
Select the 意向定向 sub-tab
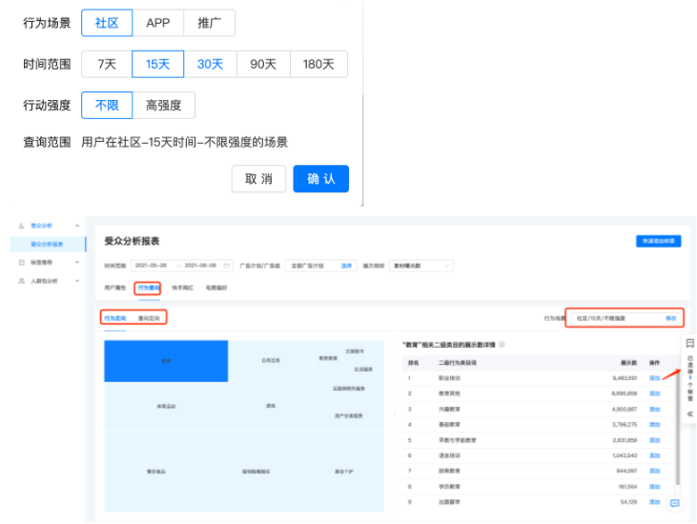149,318
